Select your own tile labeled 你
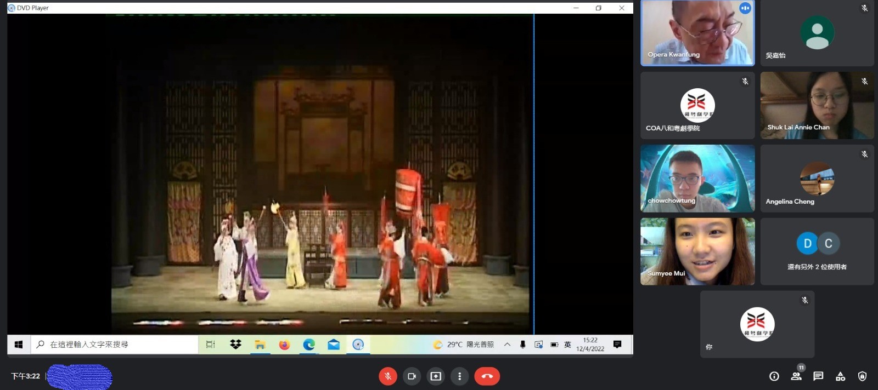Image resolution: width=878 pixels, height=390 pixels. pyautogui.click(x=757, y=324)
